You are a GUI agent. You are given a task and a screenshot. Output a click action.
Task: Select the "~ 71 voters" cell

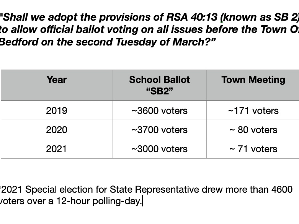[253, 149]
